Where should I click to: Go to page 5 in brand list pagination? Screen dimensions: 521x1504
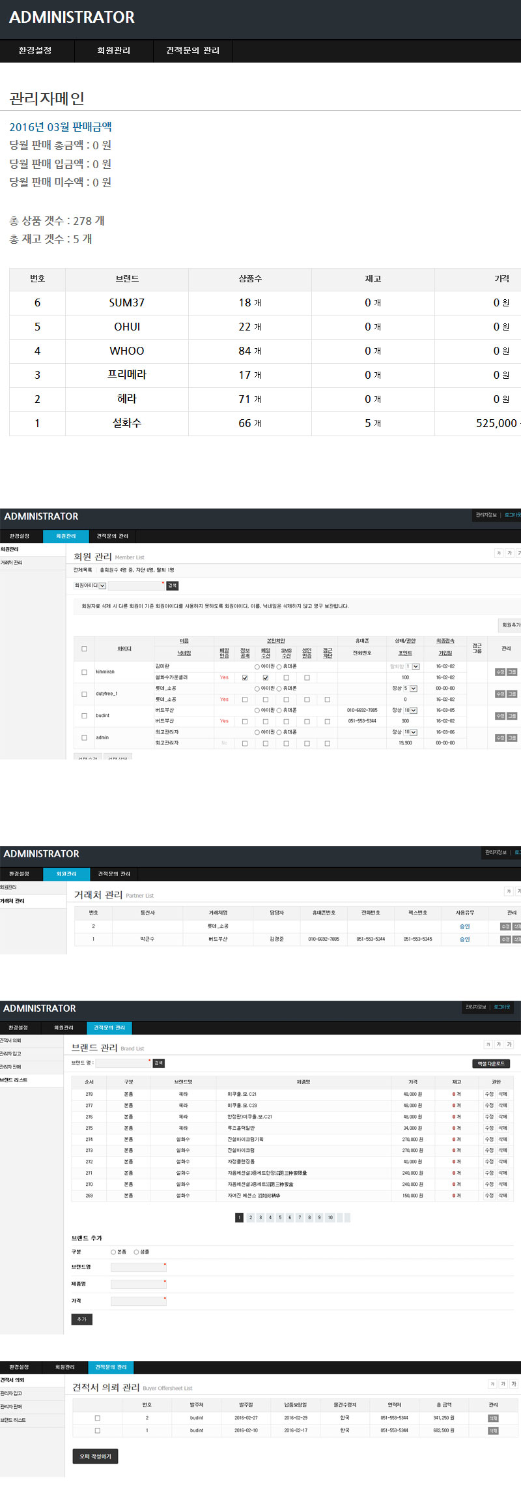tap(280, 1217)
